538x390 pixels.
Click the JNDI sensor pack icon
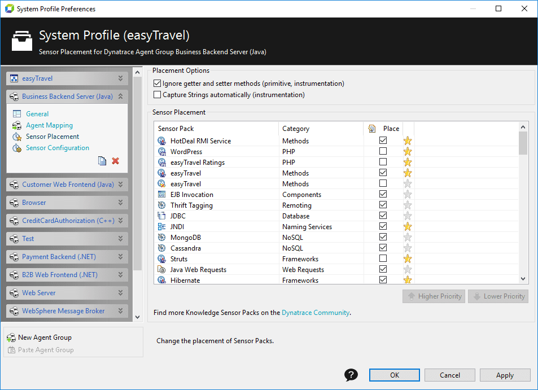pos(161,226)
